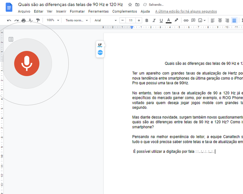Viewport: 243px width, 194px height.
Task: Click the red microphone voice typing button
Action: pos(27,64)
